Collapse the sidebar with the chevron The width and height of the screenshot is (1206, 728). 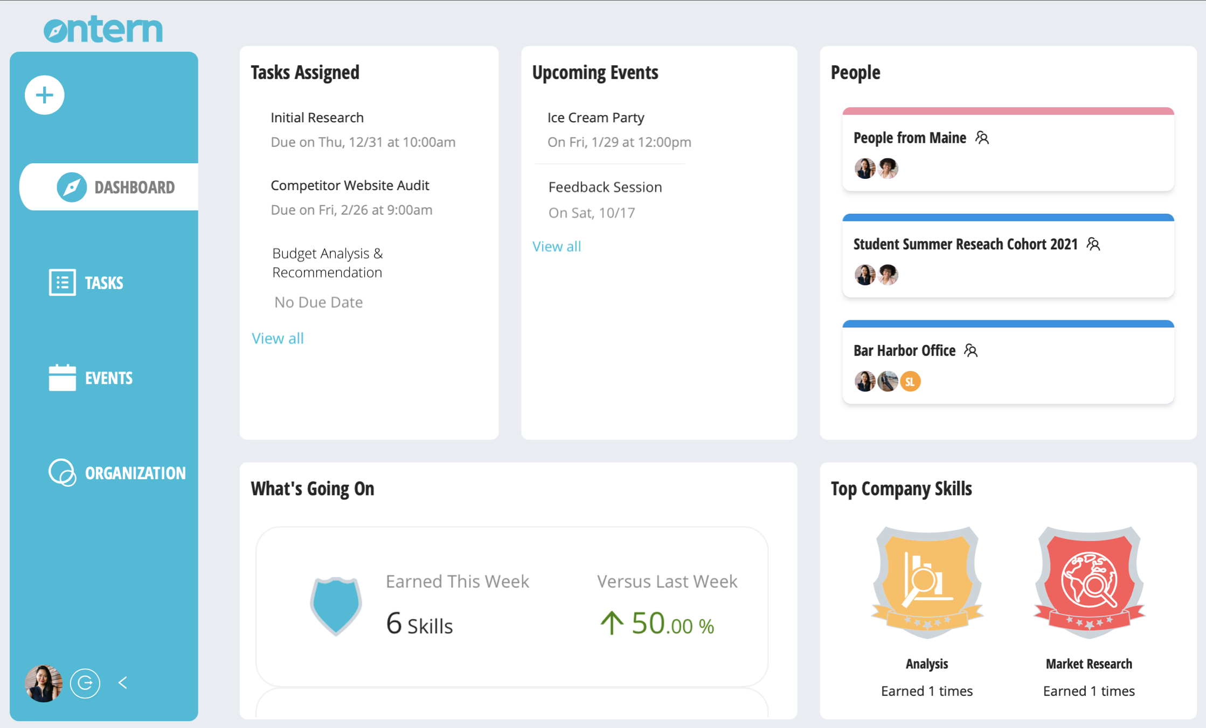coord(123,683)
